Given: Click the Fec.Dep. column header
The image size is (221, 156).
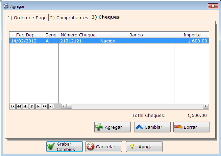Looking at the screenshot, I should click(27, 35).
